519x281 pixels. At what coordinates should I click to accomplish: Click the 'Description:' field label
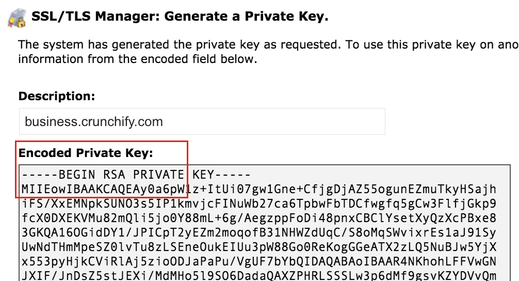point(57,96)
